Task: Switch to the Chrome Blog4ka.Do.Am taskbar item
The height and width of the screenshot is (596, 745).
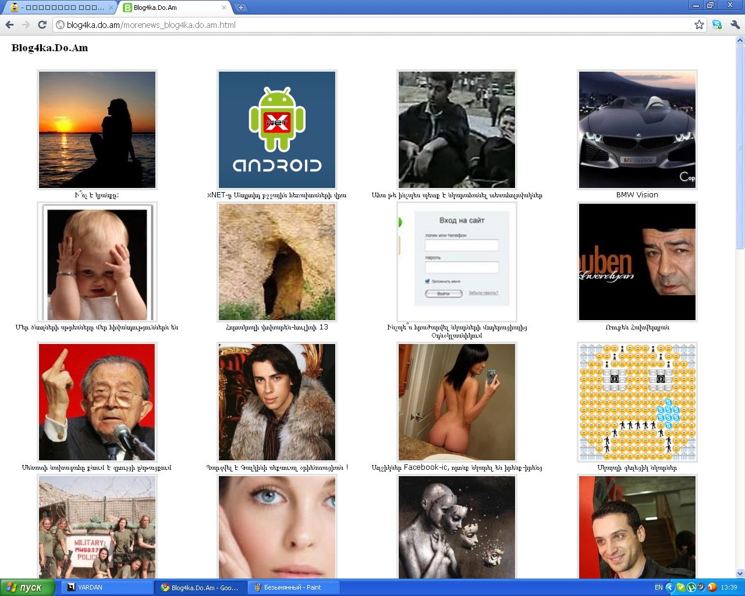Action: pyautogui.click(x=201, y=587)
